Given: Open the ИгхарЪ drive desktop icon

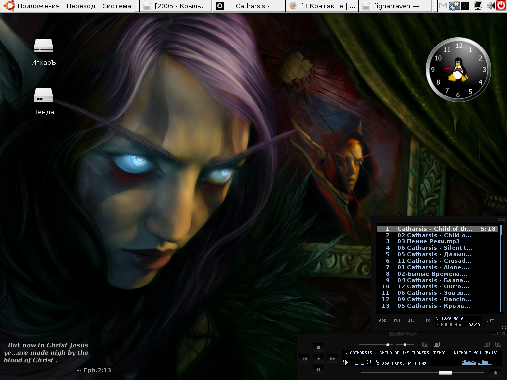Looking at the screenshot, I should pos(44,52).
